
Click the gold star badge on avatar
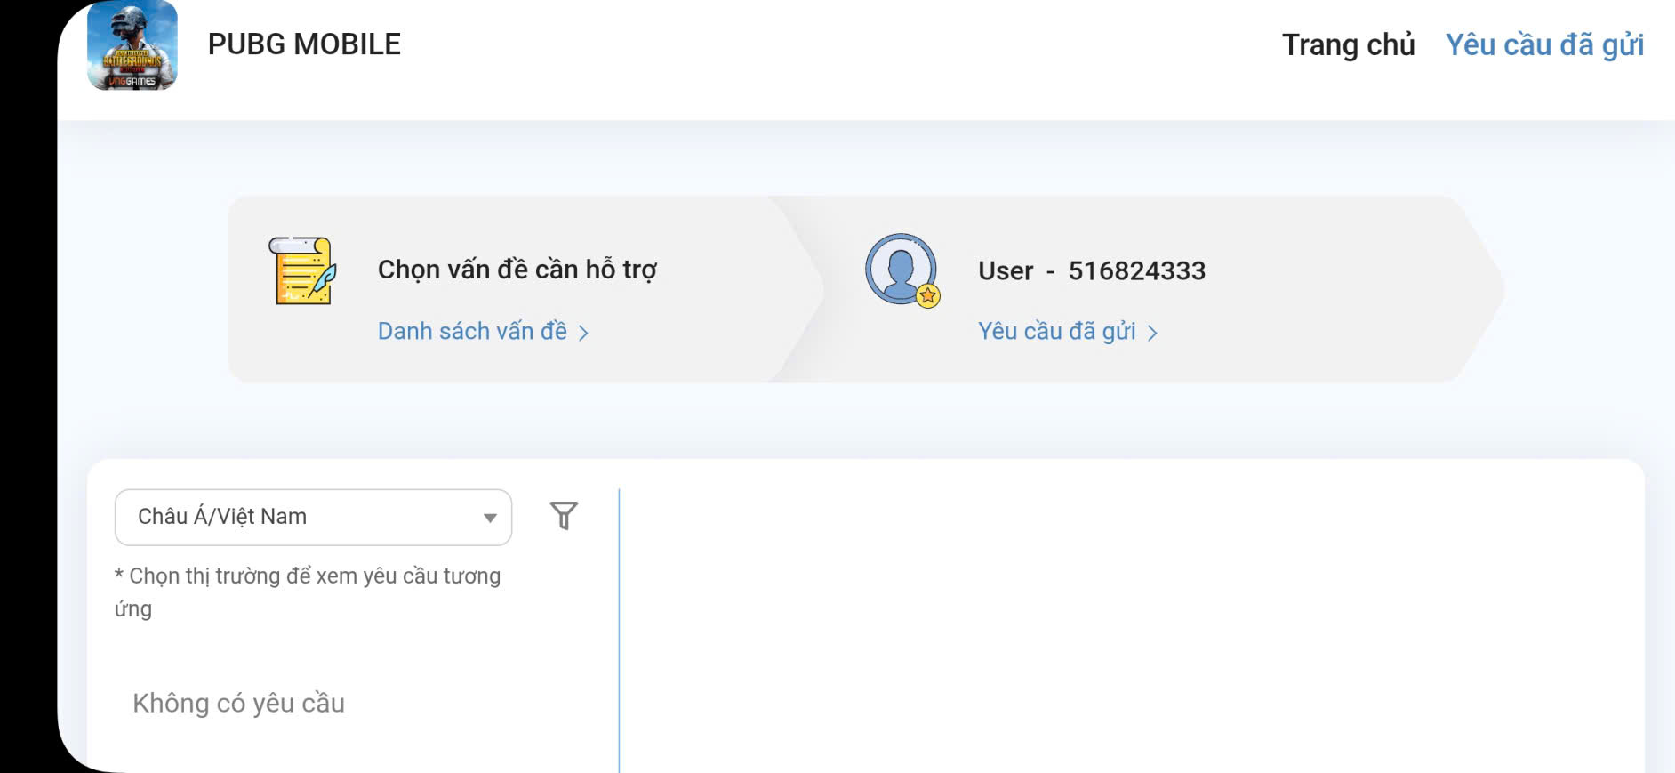(x=927, y=296)
